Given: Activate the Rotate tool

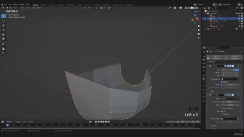Looking at the screenshot, I should pyautogui.click(x=3, y=30).
